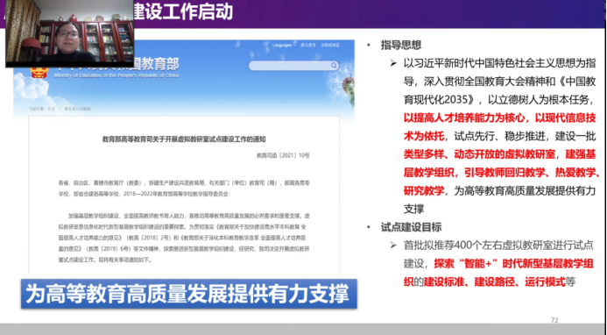Click the small heart arrow beside Languages

(x=294, y=45)
